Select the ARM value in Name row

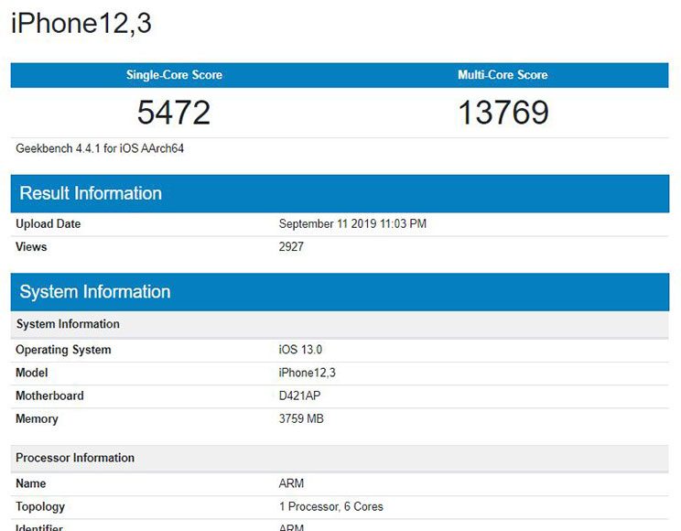tap(291, 483)
